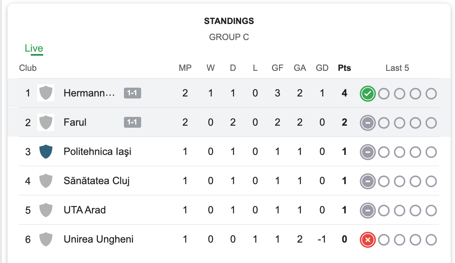Open the Politehnica Iași team link

coord(98,151)
